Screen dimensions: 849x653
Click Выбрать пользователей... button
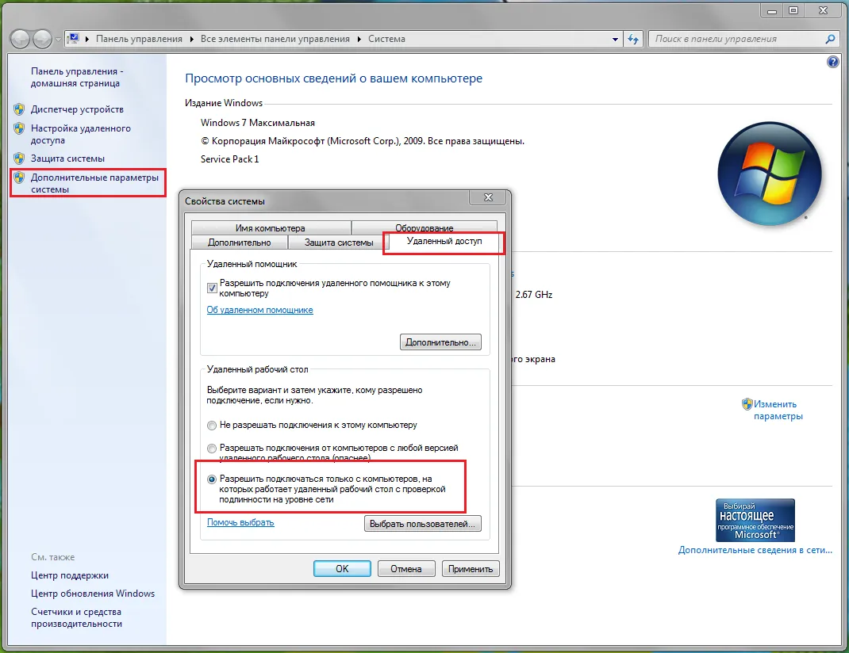tap(422, 524)
